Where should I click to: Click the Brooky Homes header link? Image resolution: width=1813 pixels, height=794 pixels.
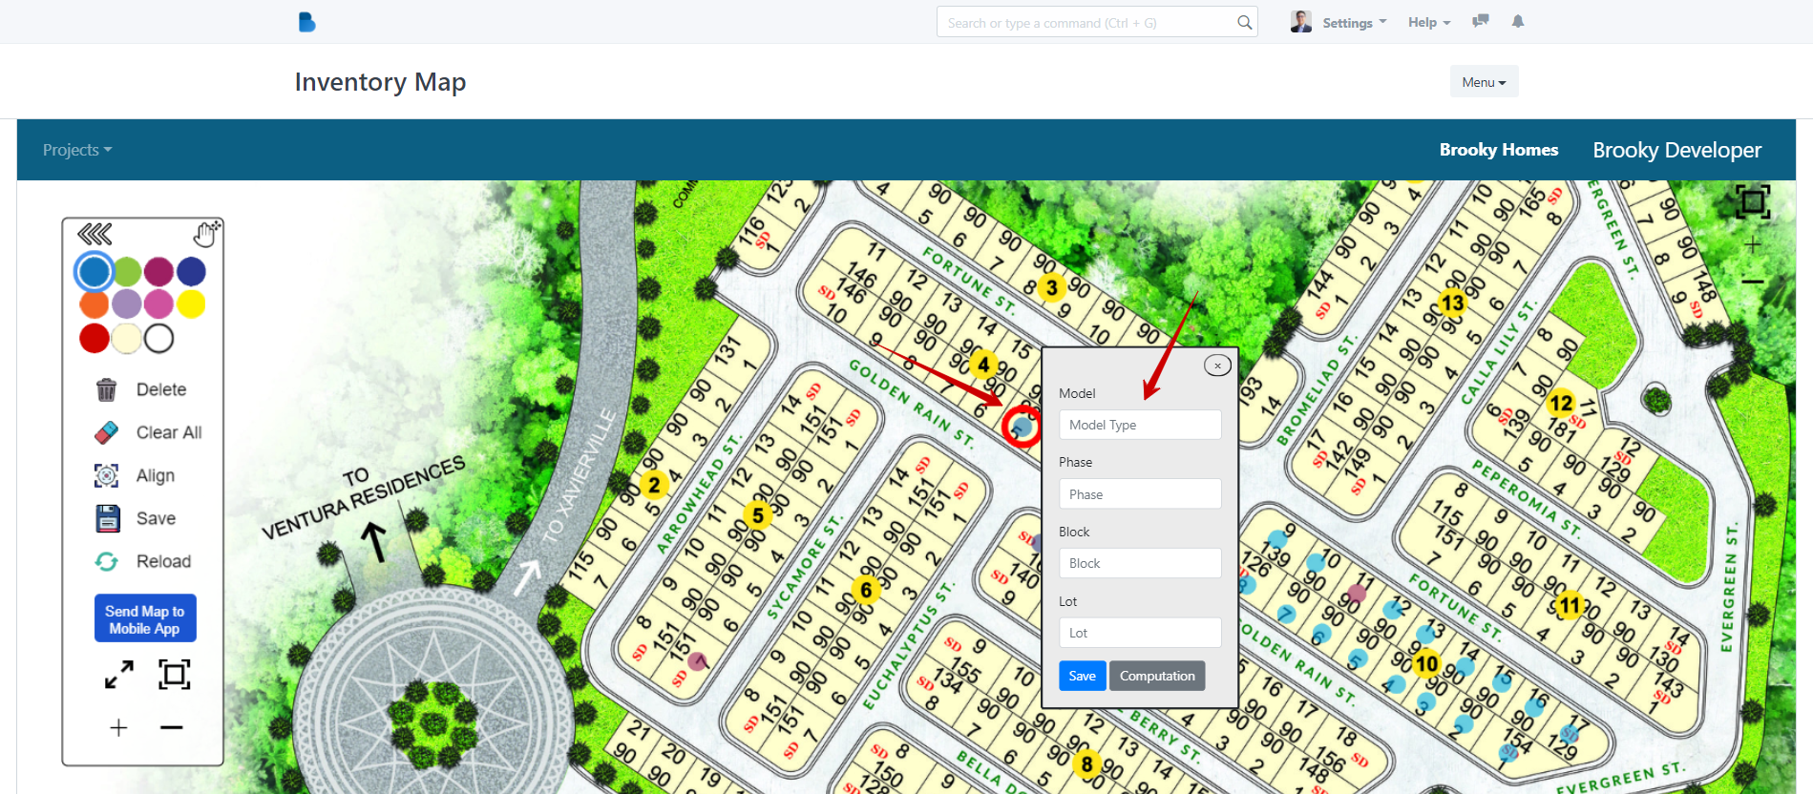1498,150
